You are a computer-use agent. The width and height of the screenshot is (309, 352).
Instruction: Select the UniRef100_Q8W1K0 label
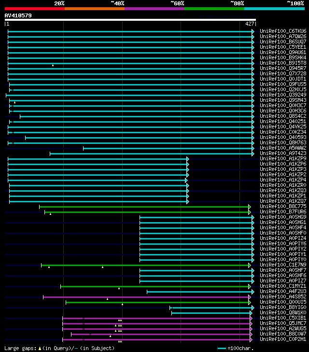click(x=283, y=313)
